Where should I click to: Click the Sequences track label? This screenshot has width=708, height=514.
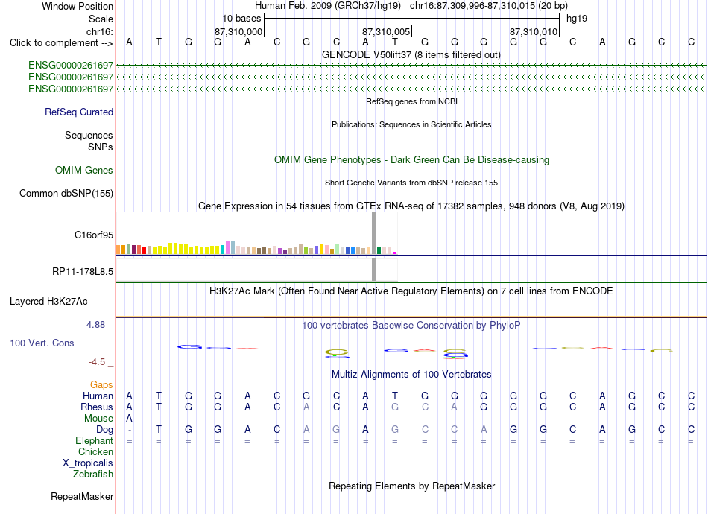click(x=89, y=135)
